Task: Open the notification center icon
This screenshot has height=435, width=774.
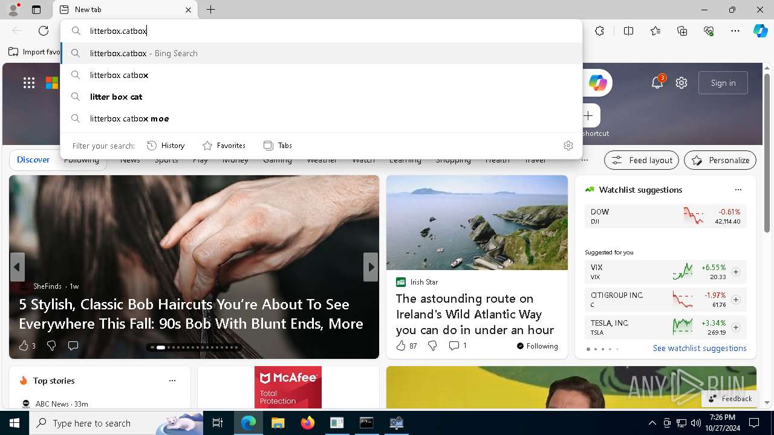Action: (x=754, y=423)
